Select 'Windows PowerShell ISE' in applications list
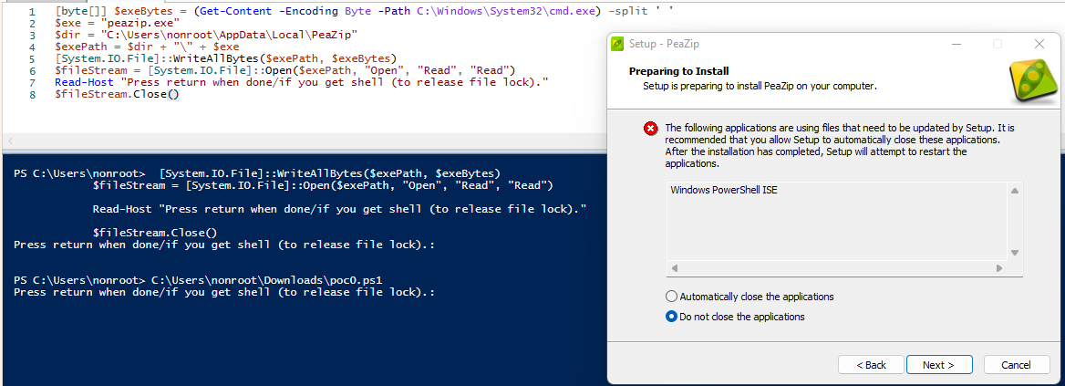1065x386 pixels. coord(723,191)
